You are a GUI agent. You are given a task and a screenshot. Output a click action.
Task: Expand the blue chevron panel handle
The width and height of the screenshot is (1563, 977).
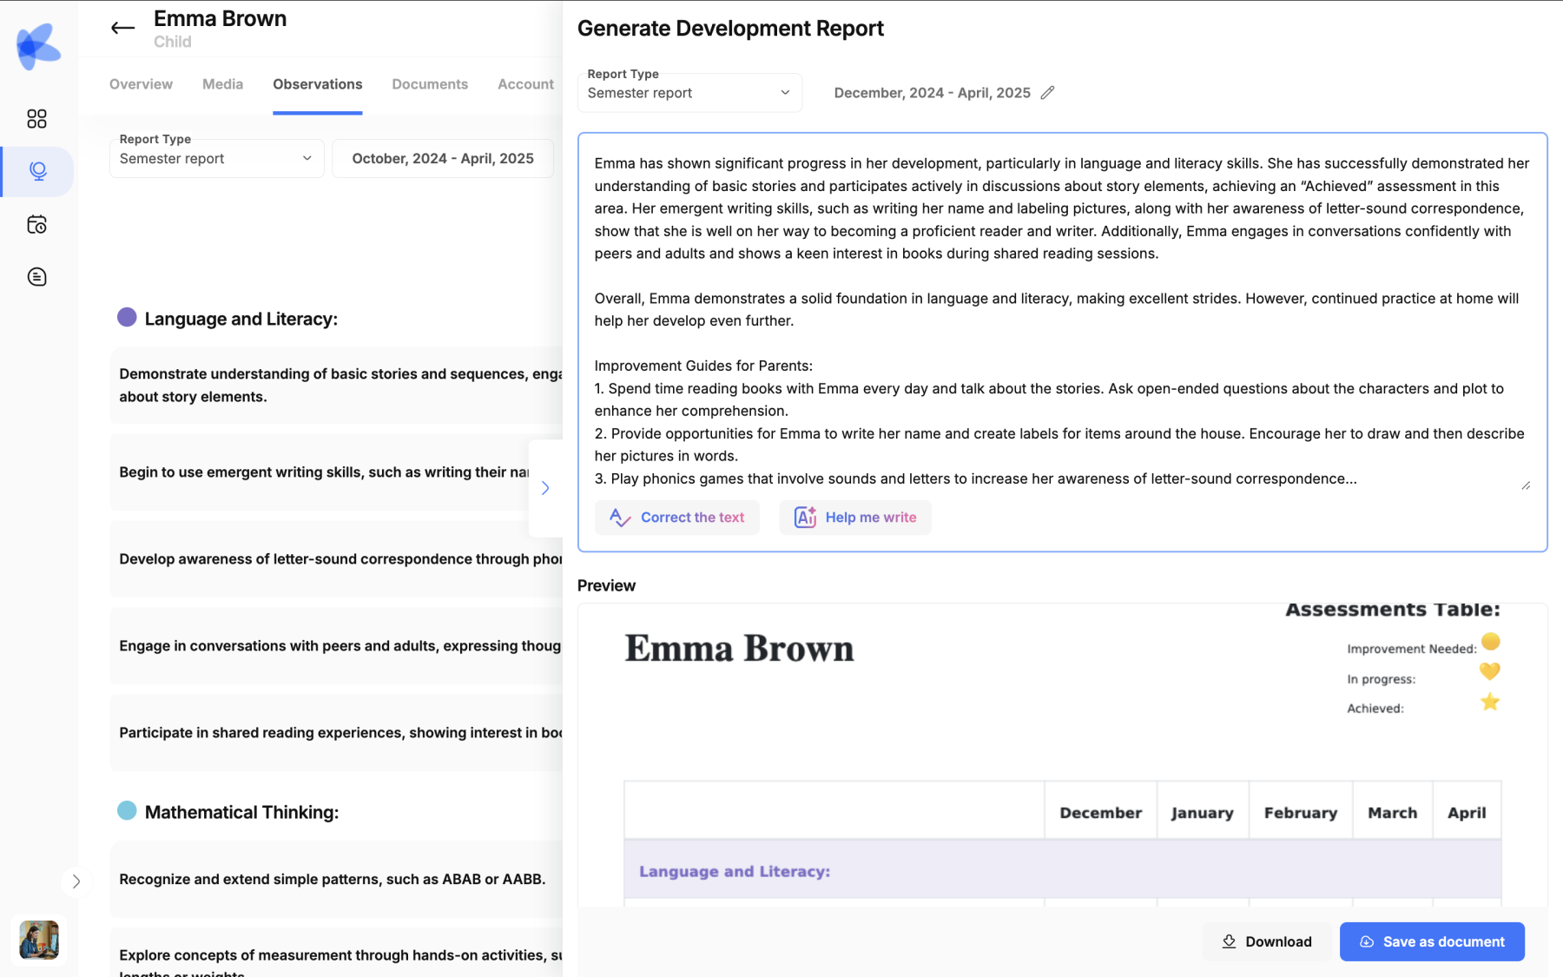[x=545, y=488]
